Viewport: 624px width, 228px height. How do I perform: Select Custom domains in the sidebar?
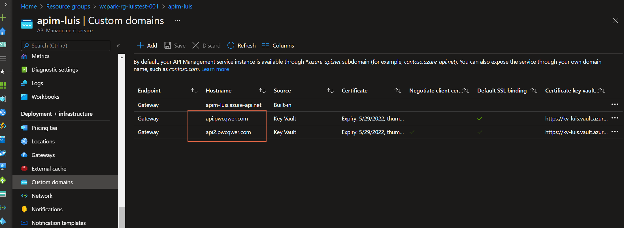pos(65,182)
